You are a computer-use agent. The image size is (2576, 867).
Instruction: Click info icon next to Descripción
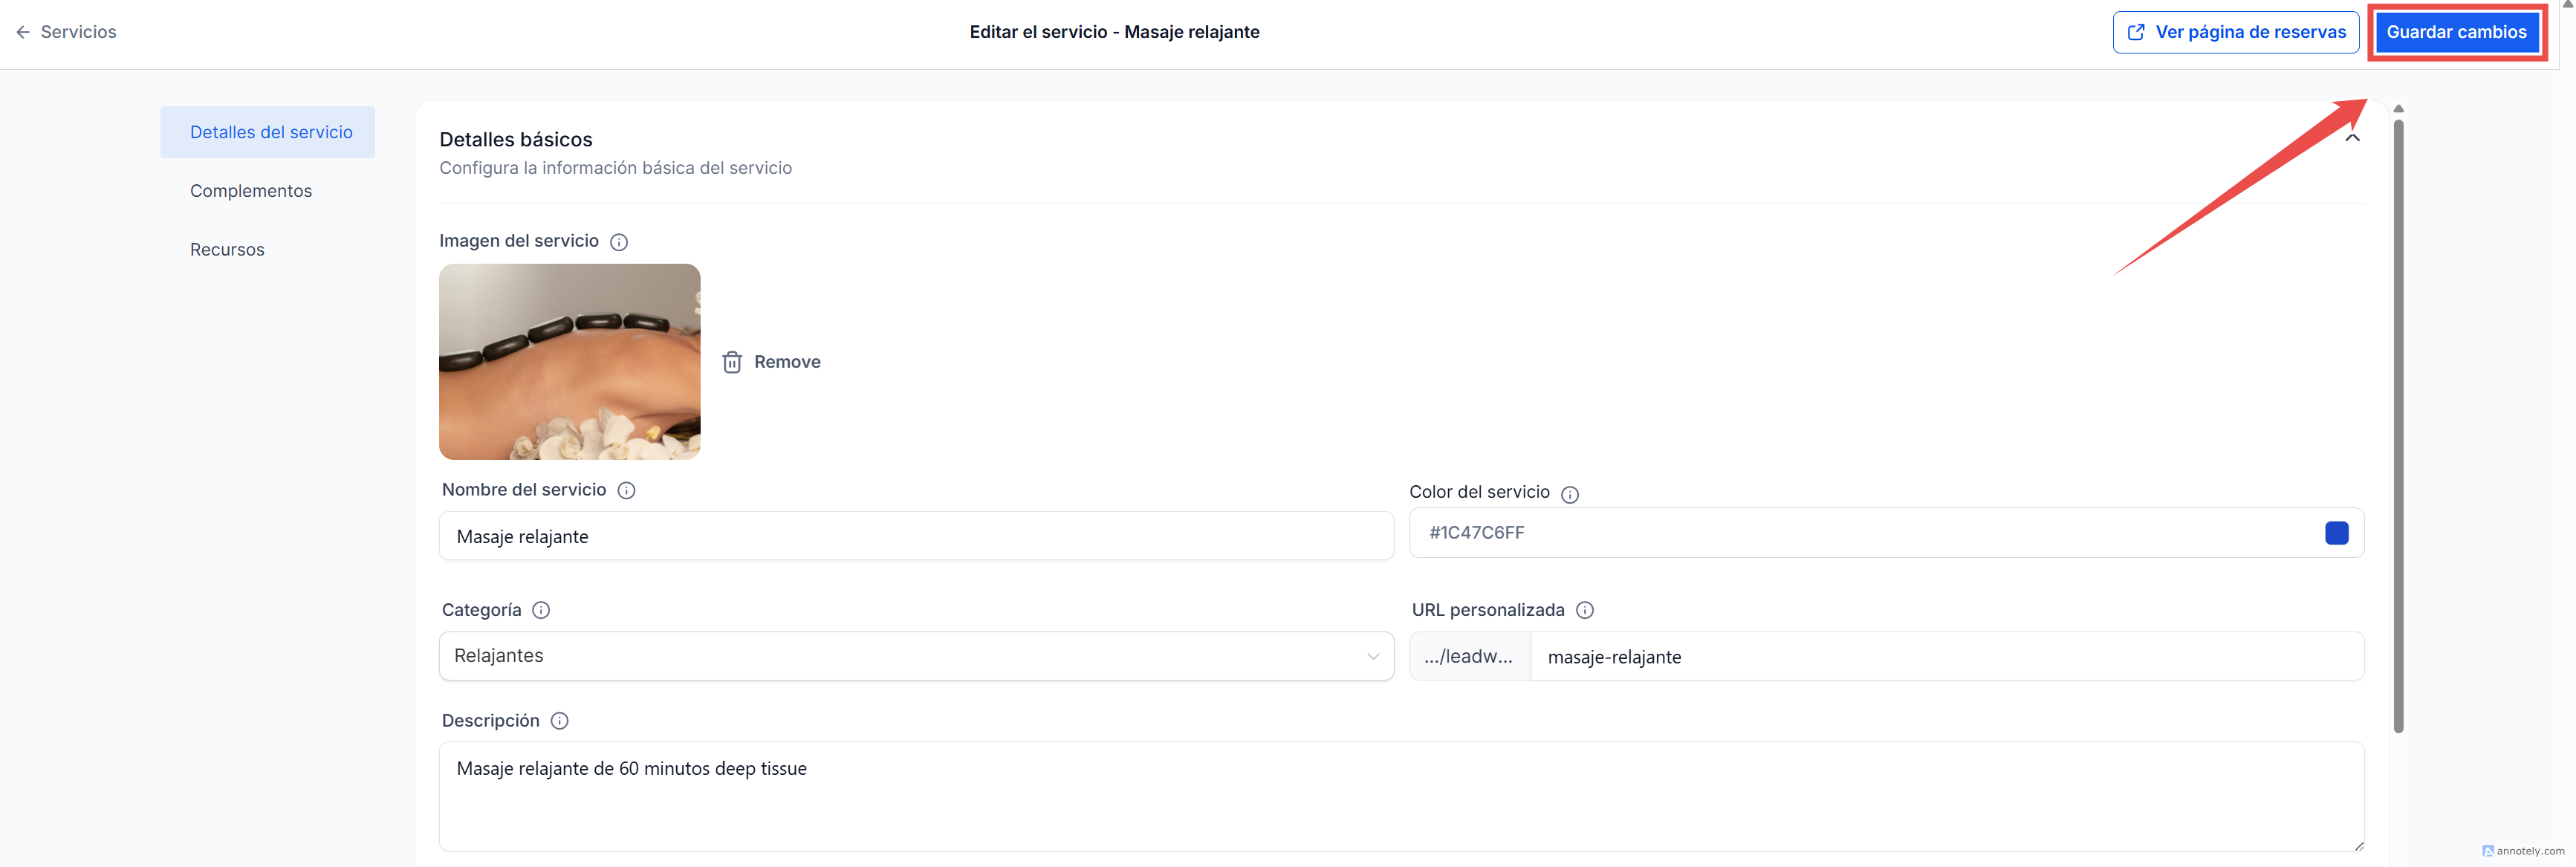pos(559,721)
